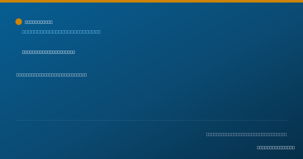Click the gray caption text below the divider

coord(246,134)
